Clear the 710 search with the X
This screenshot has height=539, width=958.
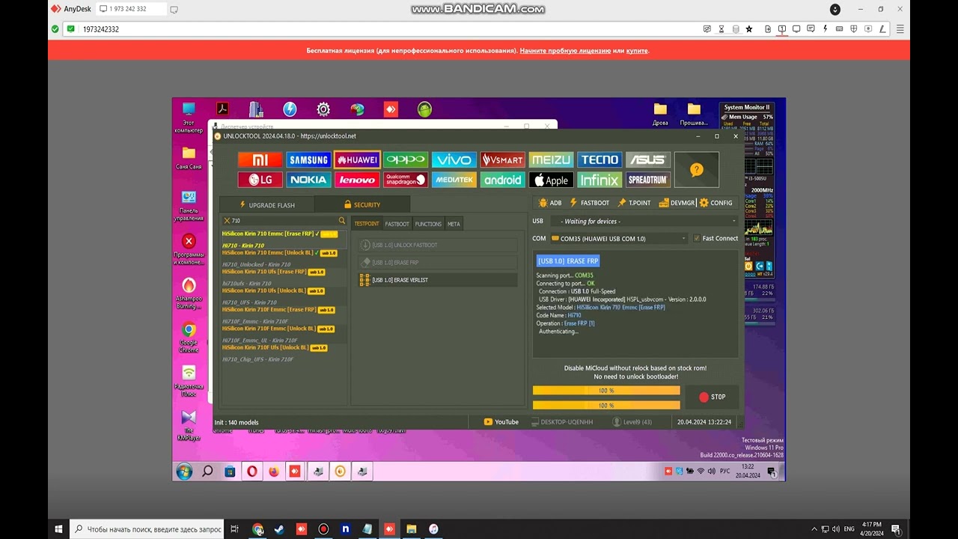click(x=227, y=221)
